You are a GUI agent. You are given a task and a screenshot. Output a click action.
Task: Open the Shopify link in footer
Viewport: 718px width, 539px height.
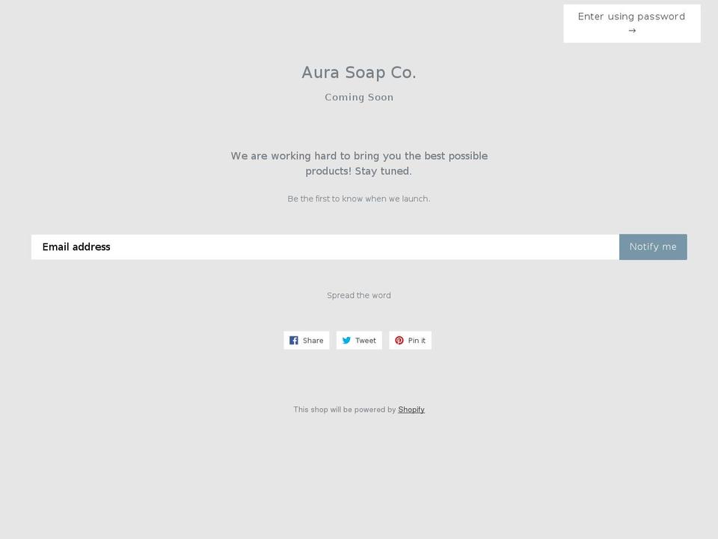pyautogui.click(x=411, y=409)
